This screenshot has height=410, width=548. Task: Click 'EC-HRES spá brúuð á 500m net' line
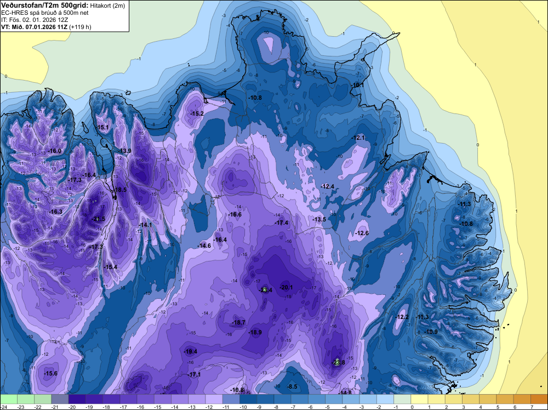point(45,13)
